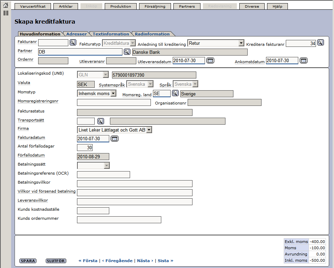Viewport: 334px width, 268px height.
Task: Select the Huvudinformation tab
Action: [40, 34]
